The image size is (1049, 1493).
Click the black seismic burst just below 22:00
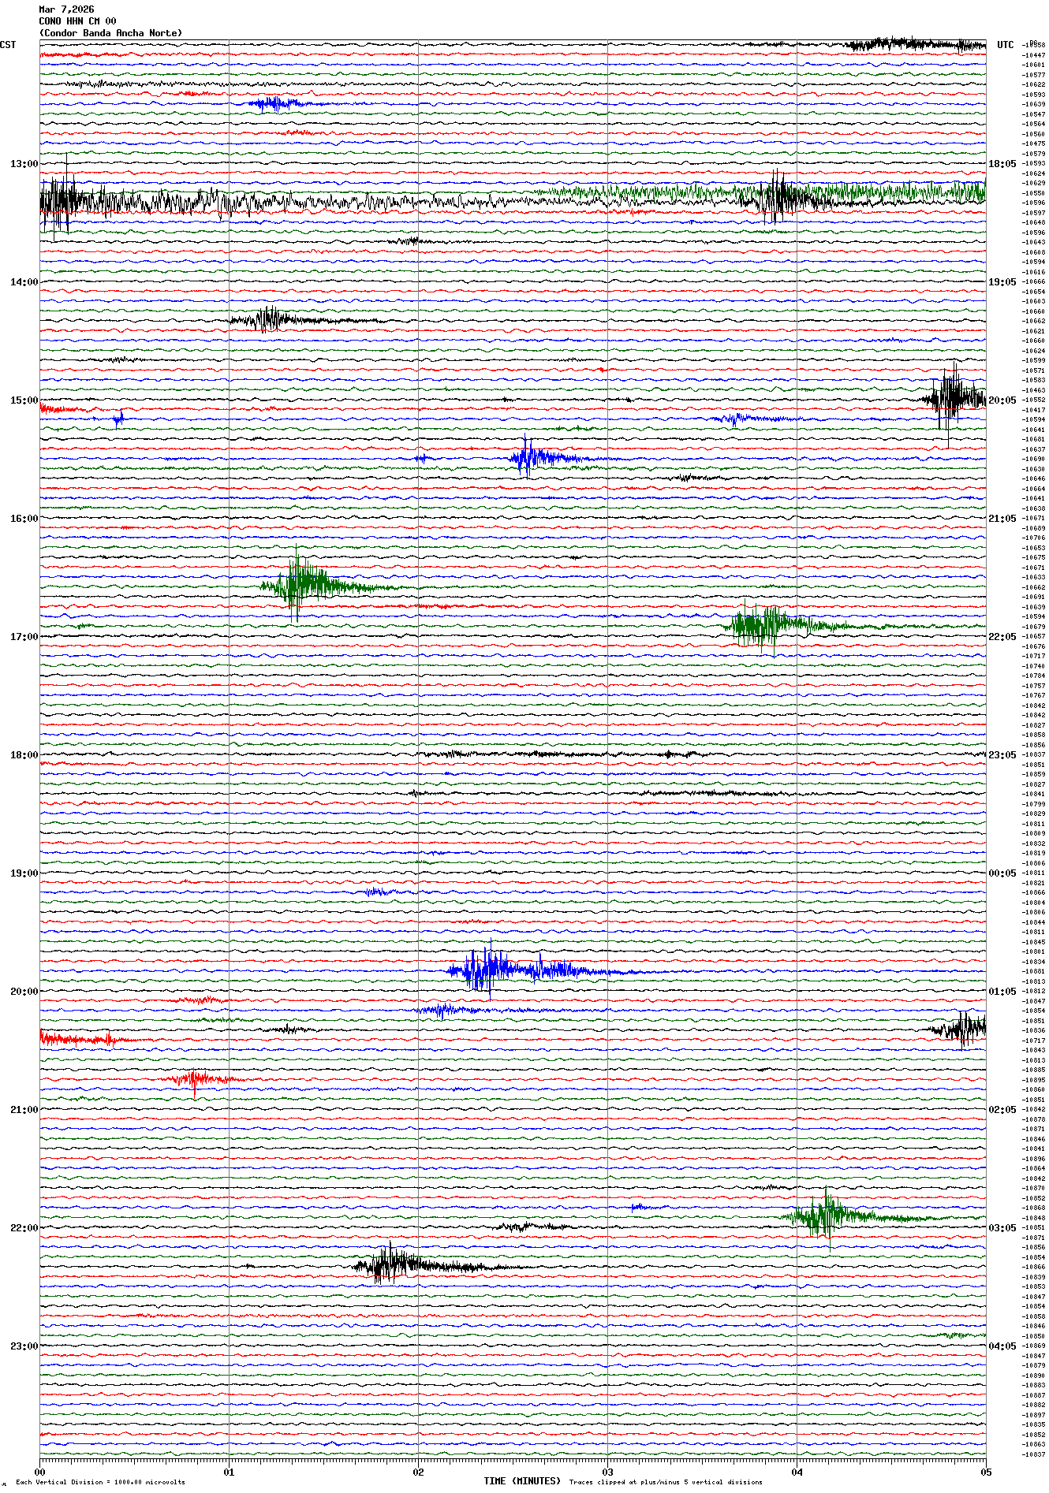(388, 1265)
